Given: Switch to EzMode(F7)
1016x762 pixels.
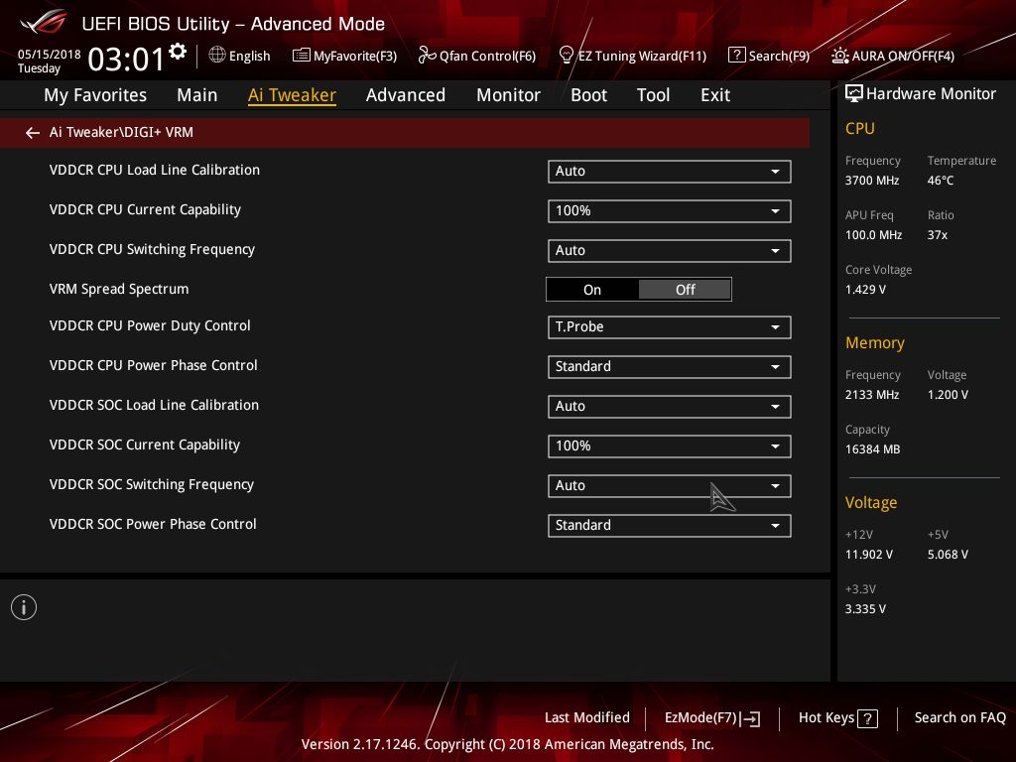Looking at the screenshot, I should [711, 718].
